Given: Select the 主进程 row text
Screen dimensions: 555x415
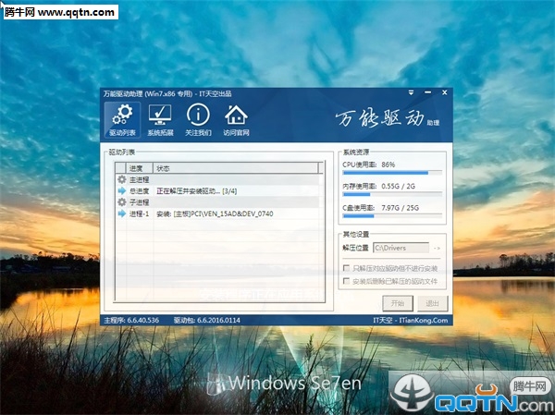Looking at the screenshot, I should click(x=140, y=179).
